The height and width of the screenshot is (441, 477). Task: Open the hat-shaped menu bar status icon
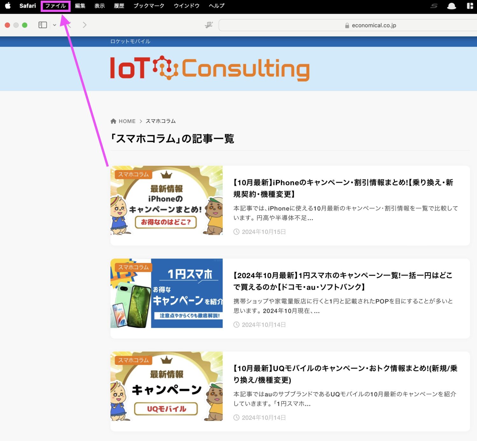pos(452,6)
